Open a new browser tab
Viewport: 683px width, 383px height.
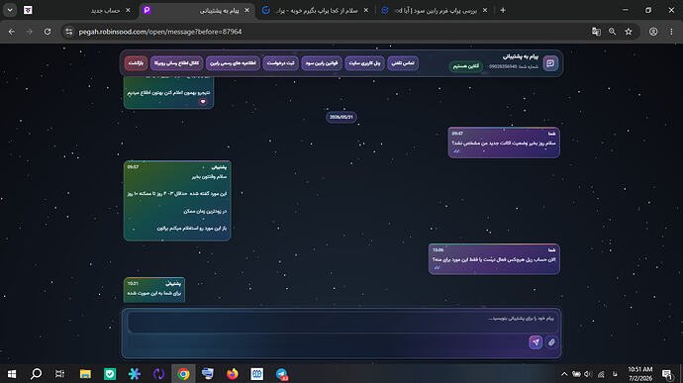click(x=503, y=10)
